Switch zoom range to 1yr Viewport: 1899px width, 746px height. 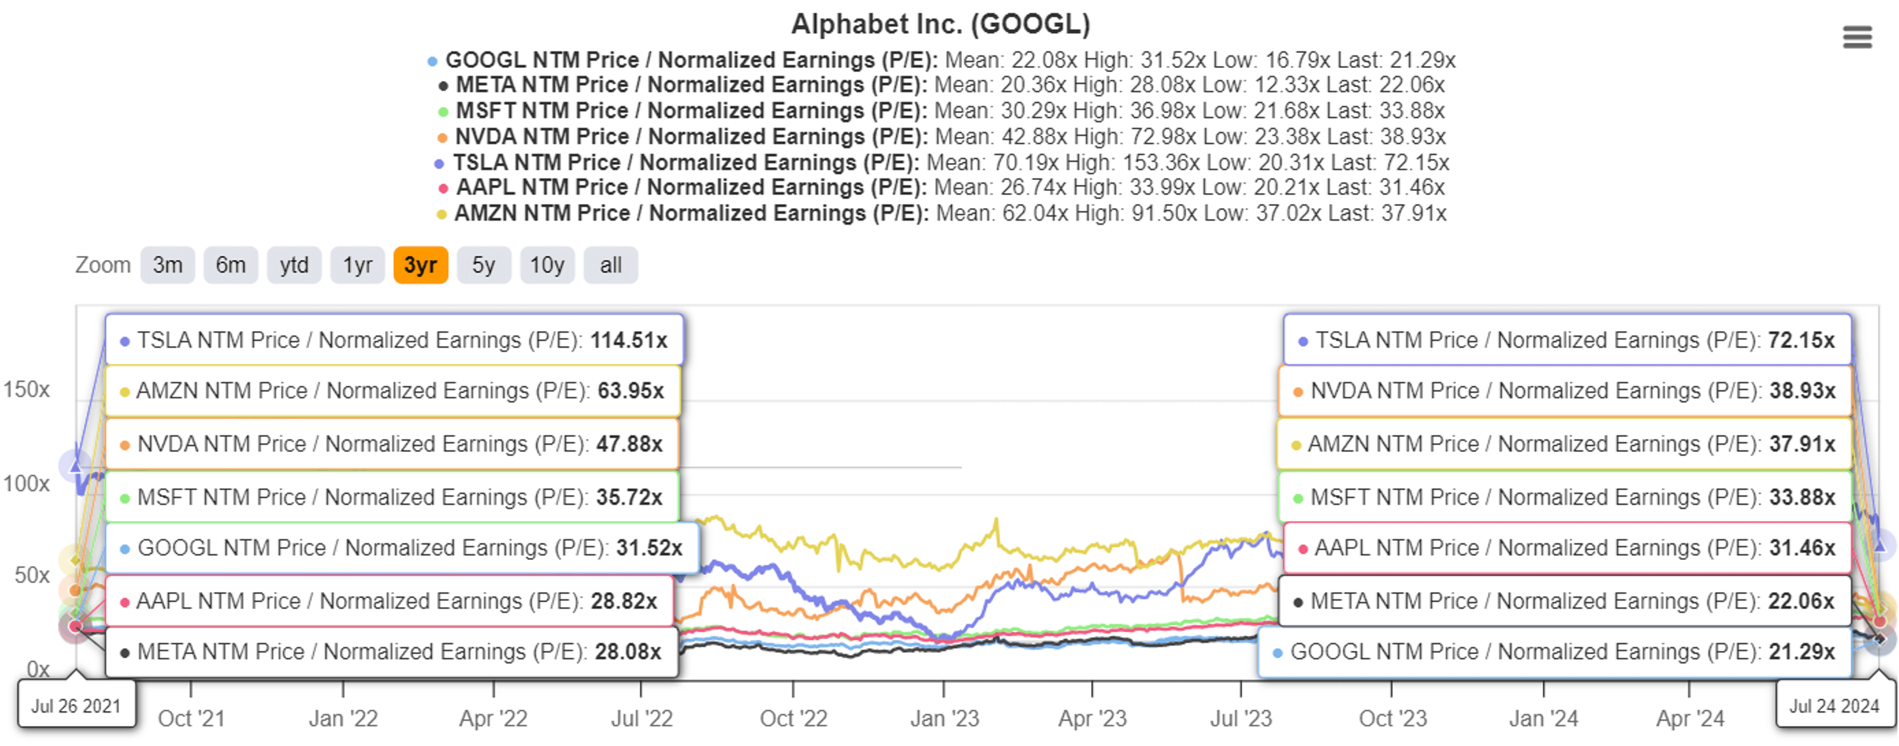point(358,265)
